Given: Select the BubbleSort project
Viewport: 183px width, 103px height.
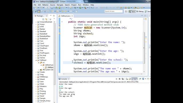Looking at the screenshot, I should pos(44,39).
